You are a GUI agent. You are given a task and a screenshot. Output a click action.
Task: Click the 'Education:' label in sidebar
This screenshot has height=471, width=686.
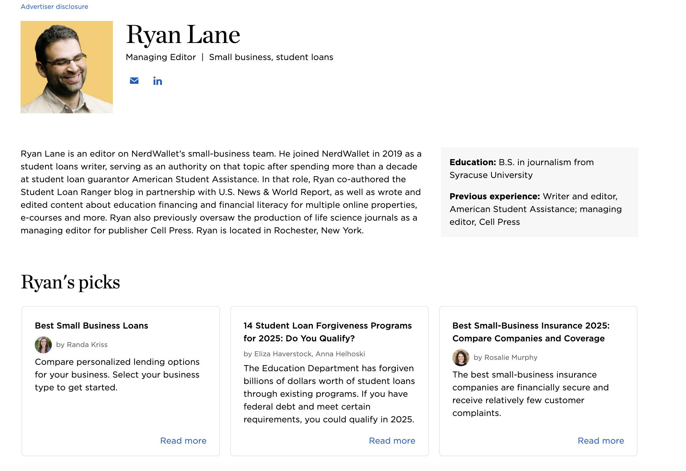473,162
